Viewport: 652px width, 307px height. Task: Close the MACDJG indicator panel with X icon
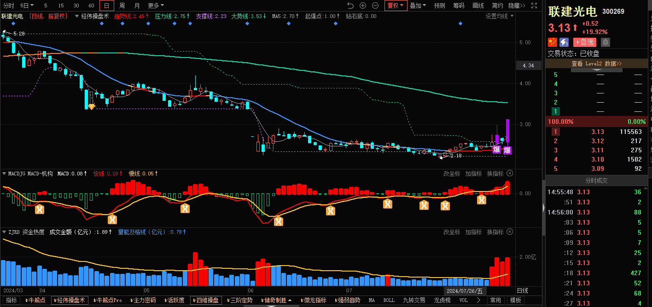pos(510,174)
